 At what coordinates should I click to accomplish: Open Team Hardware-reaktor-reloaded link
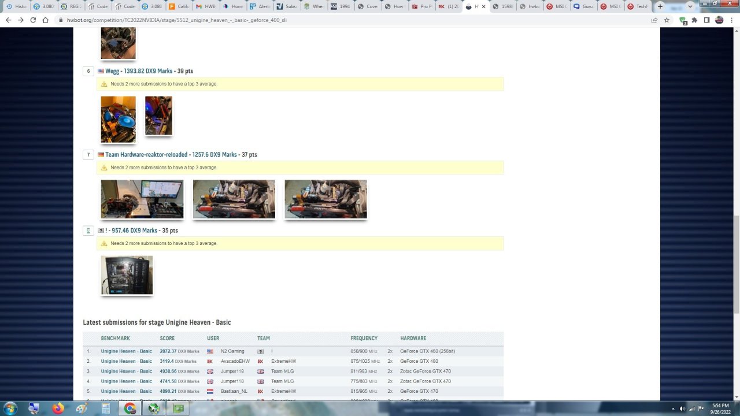point(146,155)
